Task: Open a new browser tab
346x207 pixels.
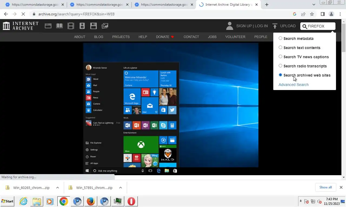Action: [x=267, y=5]
